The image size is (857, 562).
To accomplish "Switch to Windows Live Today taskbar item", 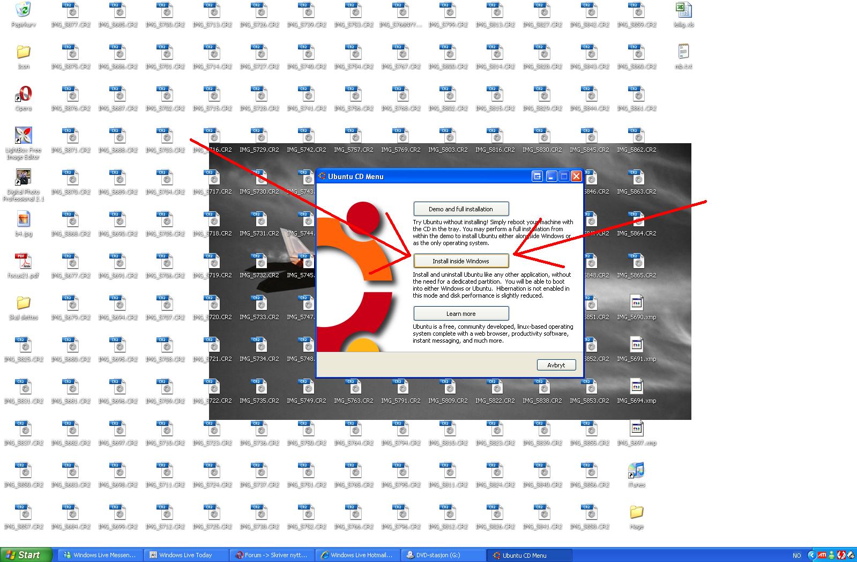I will 187,555.
